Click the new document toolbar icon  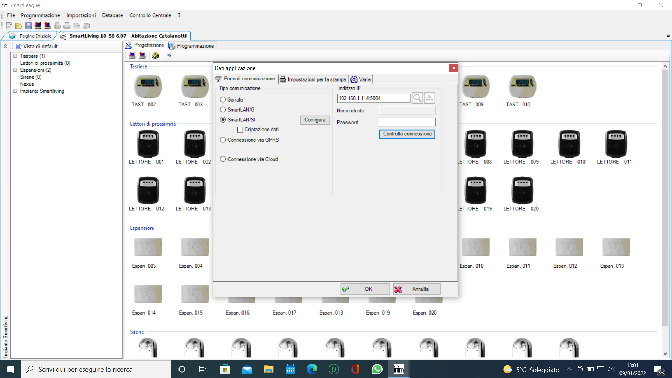point(9,26)
